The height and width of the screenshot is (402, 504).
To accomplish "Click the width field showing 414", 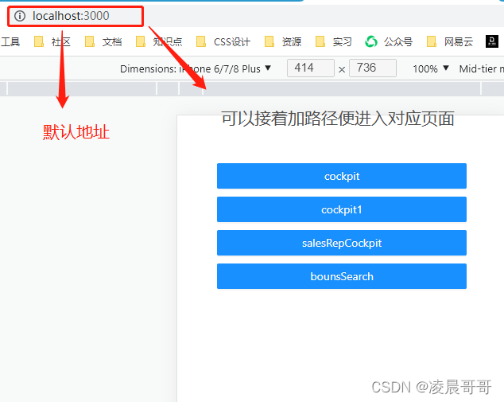I will [311, 68].
